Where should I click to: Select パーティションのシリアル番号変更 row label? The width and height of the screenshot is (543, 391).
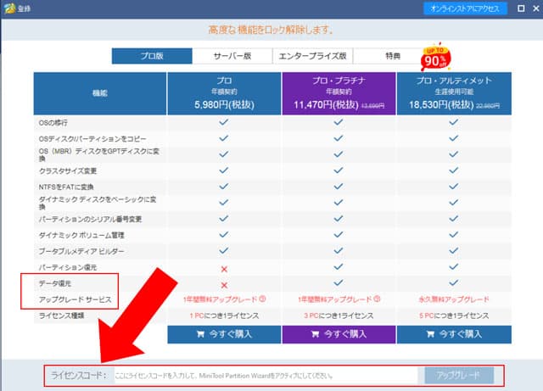click(x=90, y=219)
